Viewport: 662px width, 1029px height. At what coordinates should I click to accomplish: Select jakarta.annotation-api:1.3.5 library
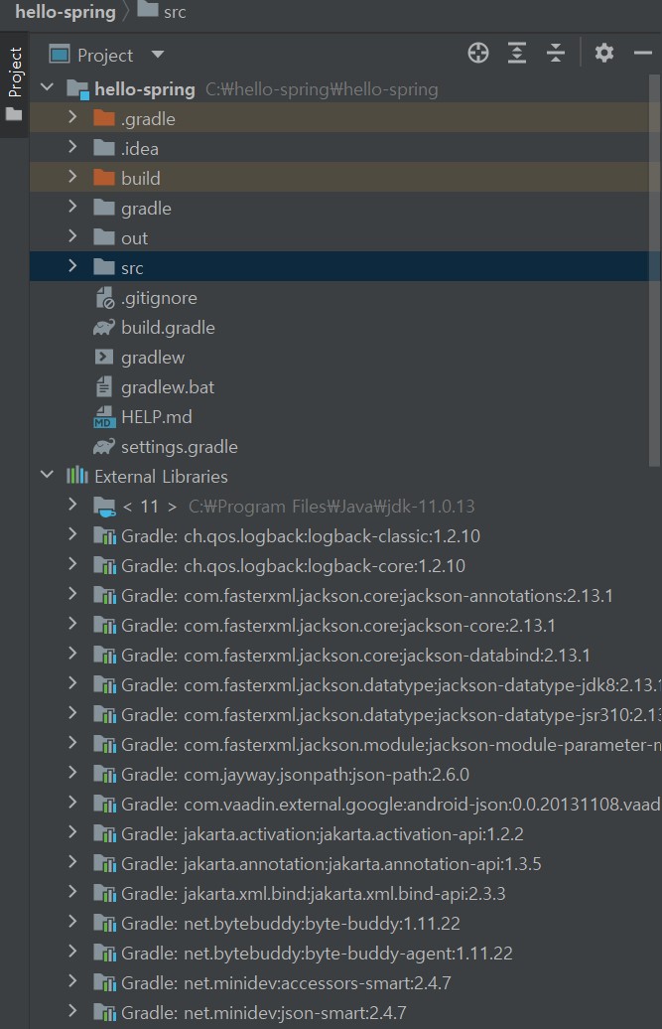pos(331,864)
